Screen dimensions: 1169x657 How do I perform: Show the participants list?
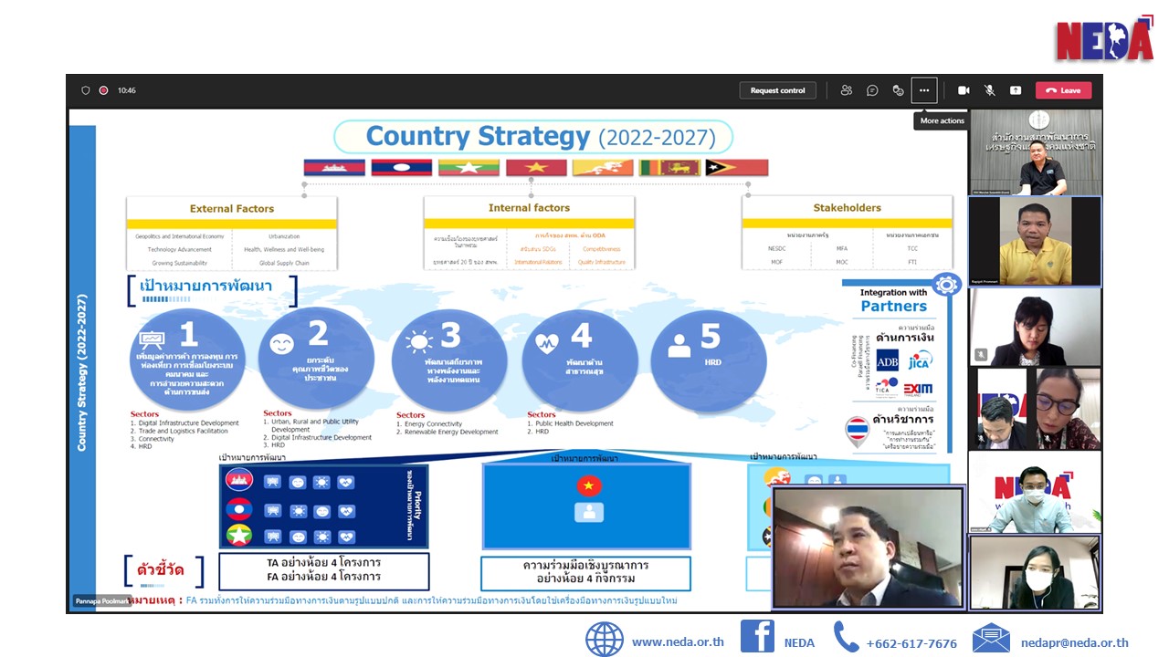(x=847, y=90)
